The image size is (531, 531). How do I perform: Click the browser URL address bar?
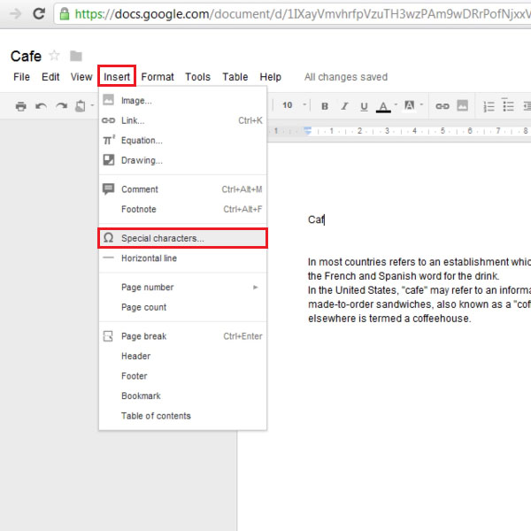point(292,14)
